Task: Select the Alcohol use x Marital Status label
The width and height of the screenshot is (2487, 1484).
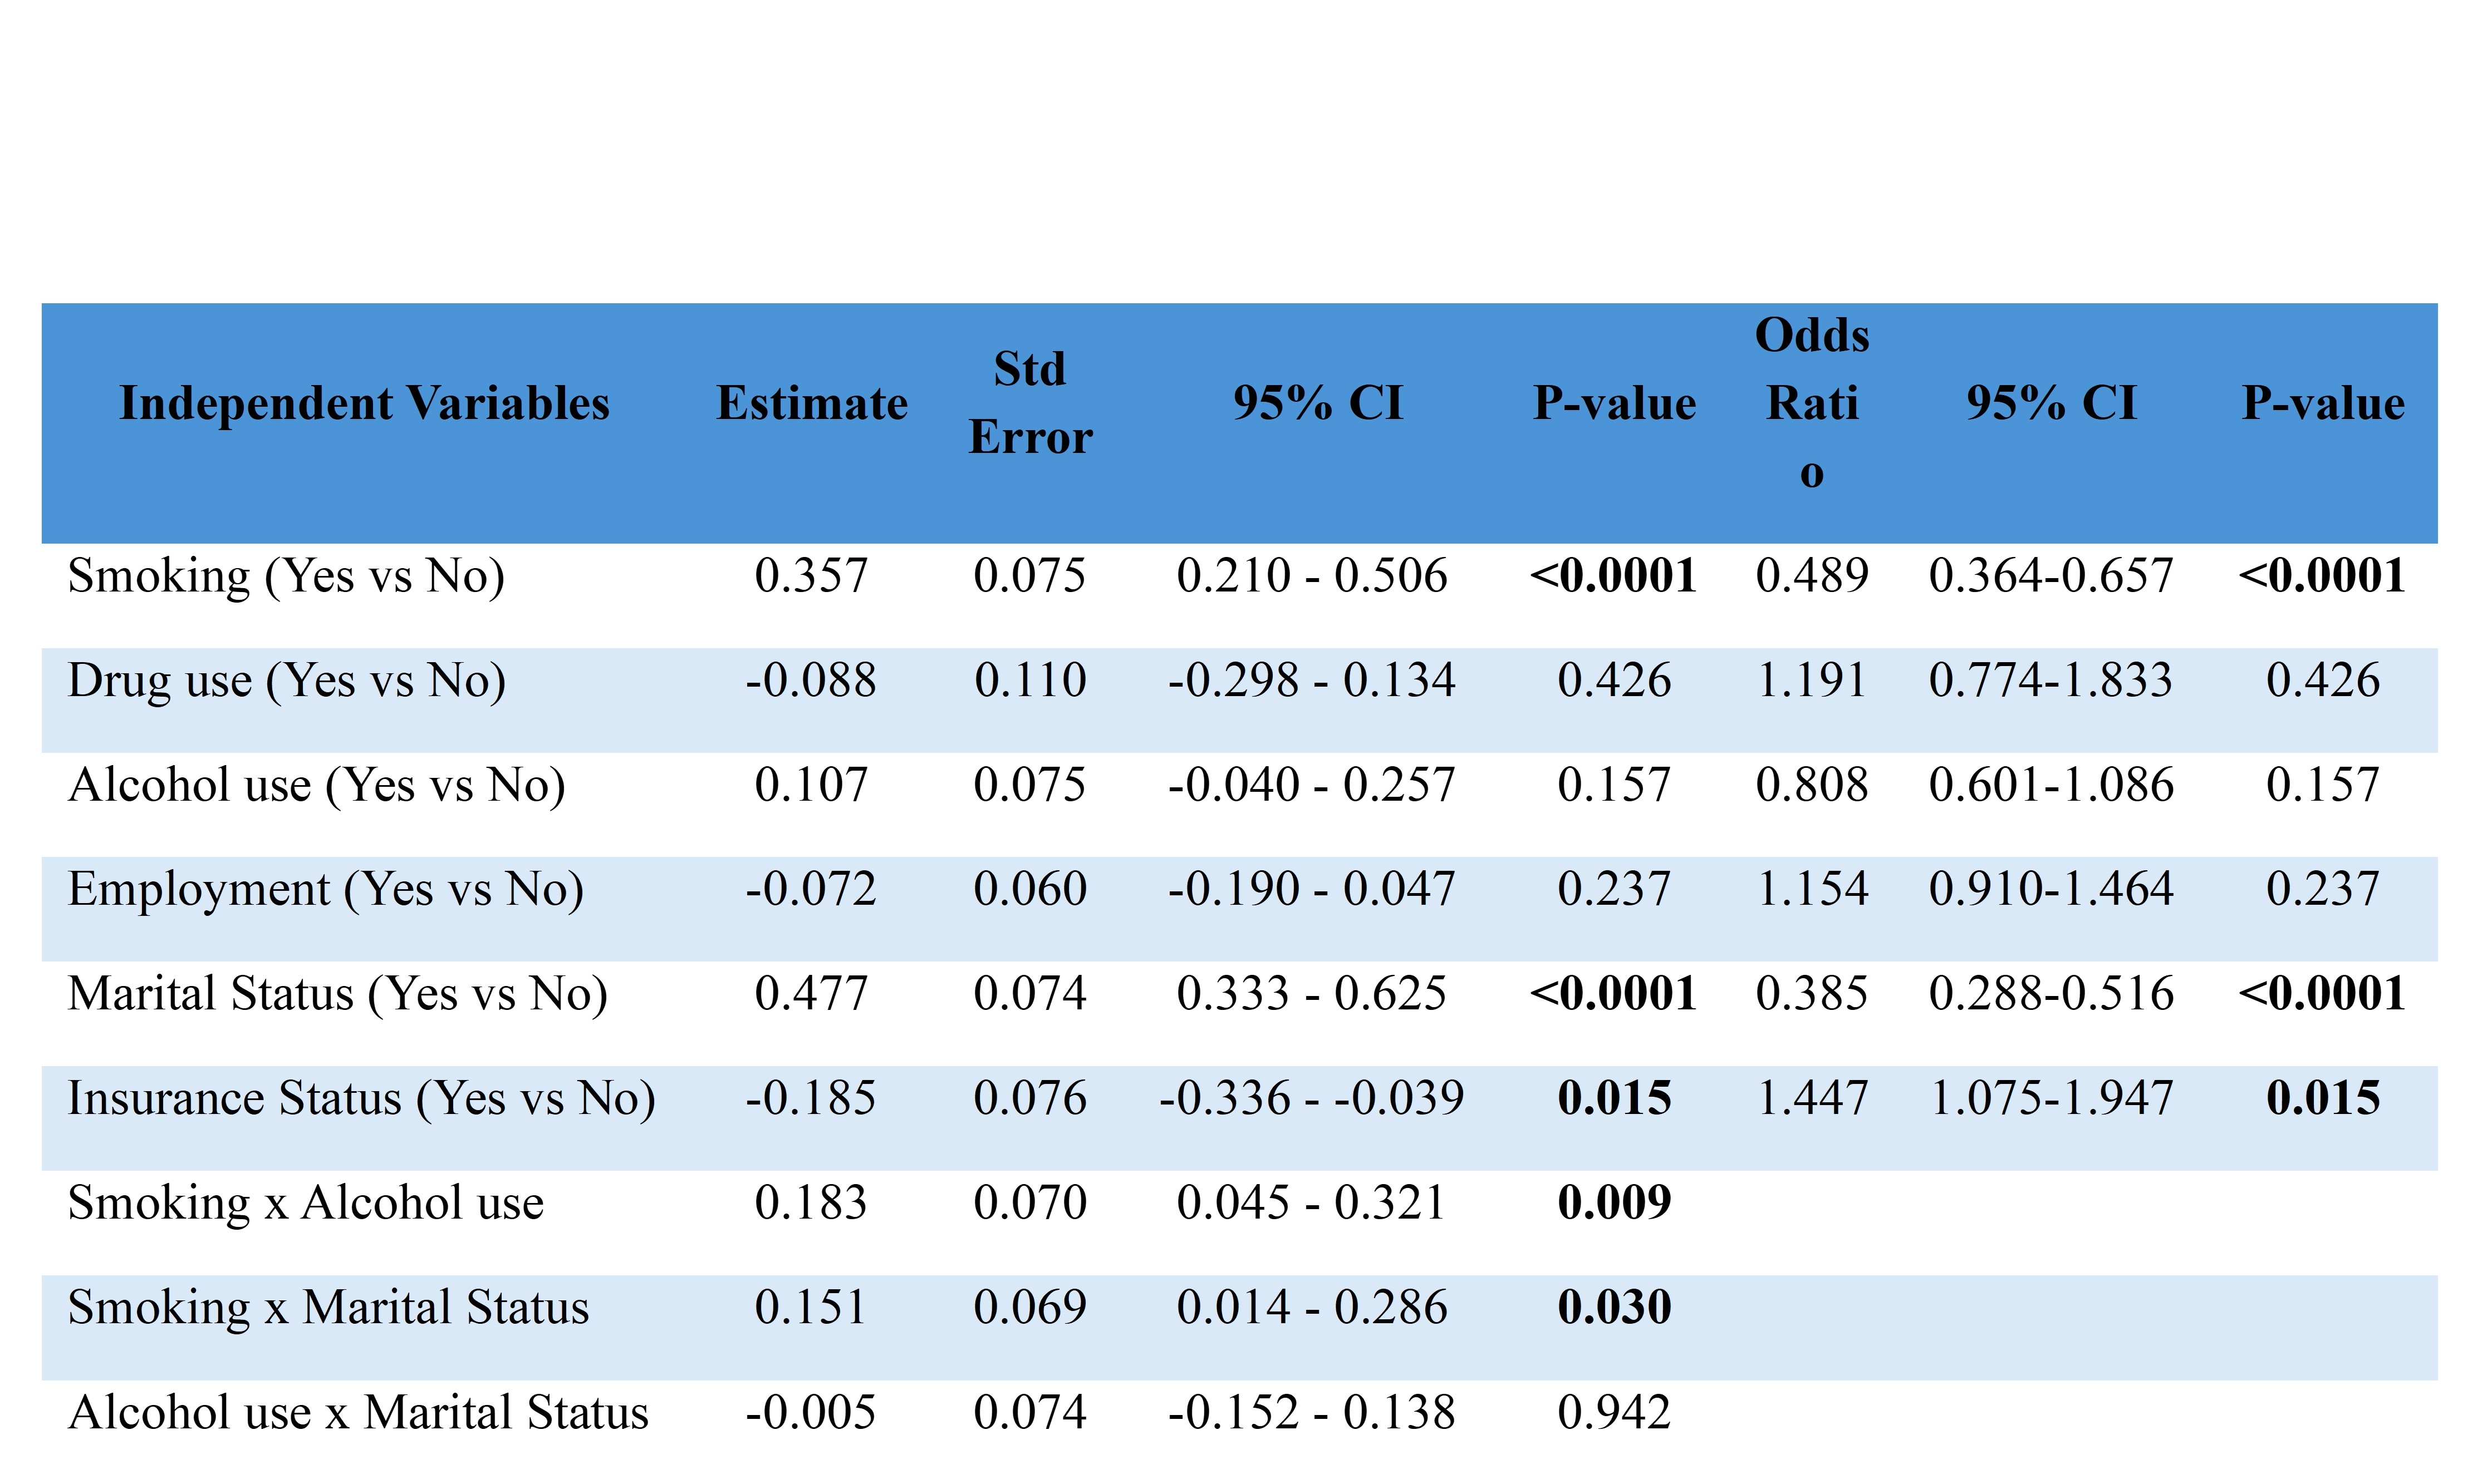Action: point(358,1413)
